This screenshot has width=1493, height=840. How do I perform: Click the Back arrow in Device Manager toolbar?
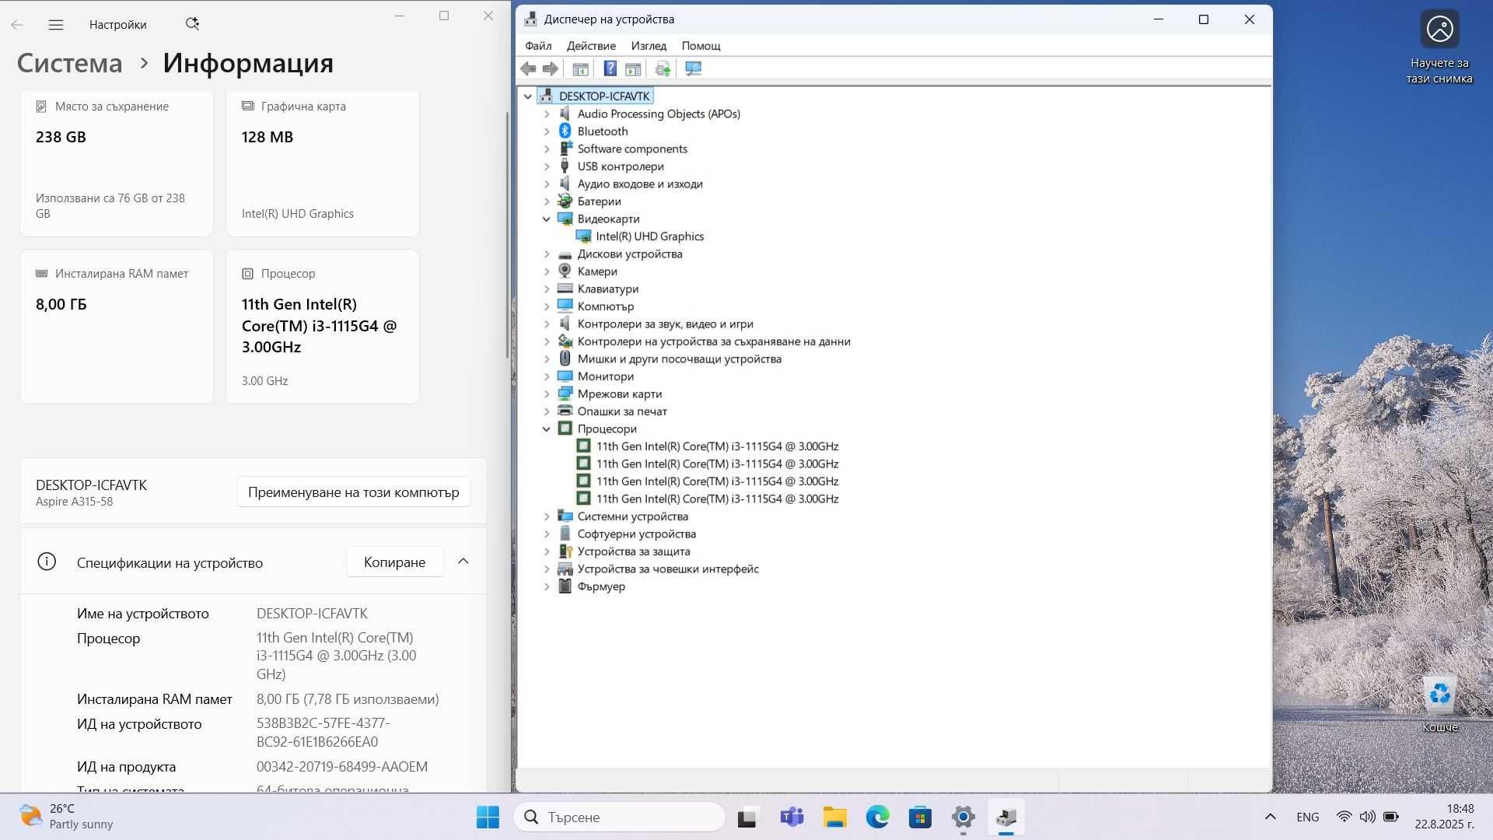pyautogui.click(x=529, y=69)
